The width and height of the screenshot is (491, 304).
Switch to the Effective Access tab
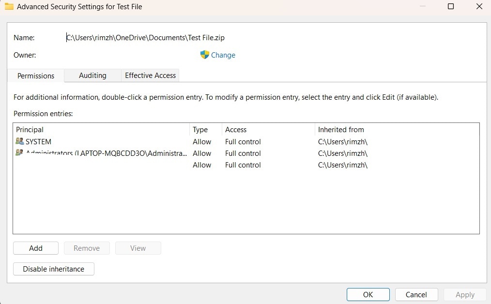150,76
